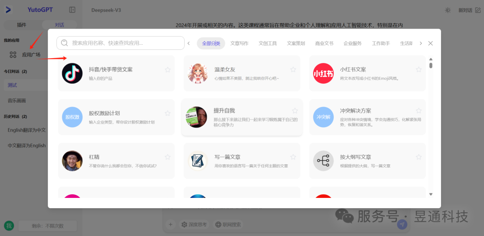Click the 温柔女友 anime avatar
The height and width of the screenshot is (236, 484).
point(198,73)
